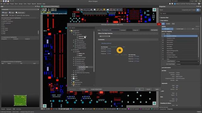The height and width of the screenshot is (113, 202).
Task: Click the rule Name input field in the dialog
Action: click(x=111, y=30)
